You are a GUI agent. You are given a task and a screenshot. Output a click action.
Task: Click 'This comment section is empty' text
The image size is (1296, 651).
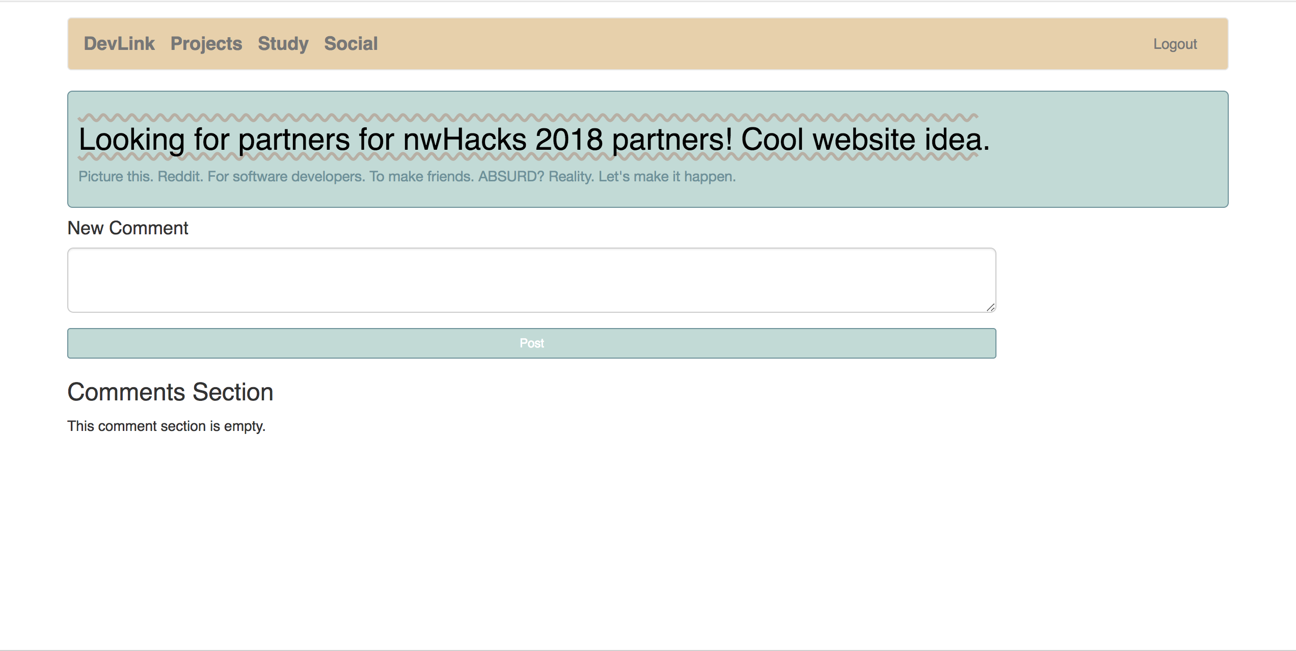(x=166, y=426)
